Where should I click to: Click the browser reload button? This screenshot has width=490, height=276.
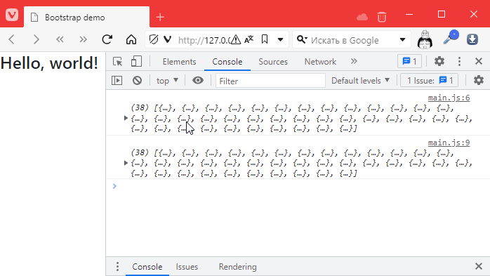tap(107, 39)
